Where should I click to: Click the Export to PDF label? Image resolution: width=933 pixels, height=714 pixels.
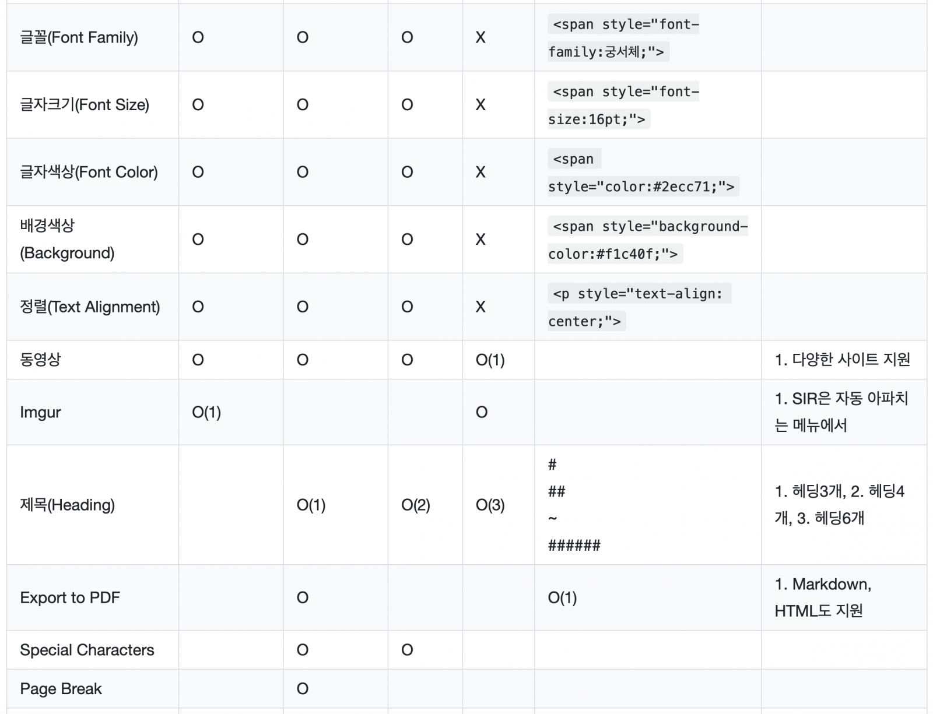pyautogui.click(x=70, y=597)
